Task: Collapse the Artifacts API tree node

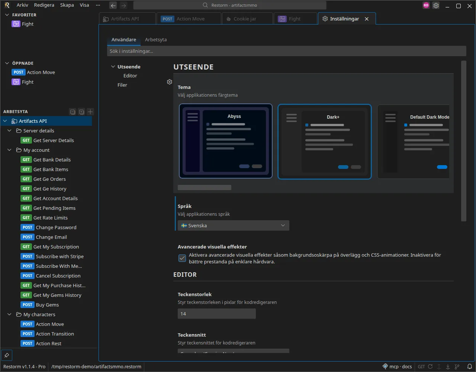Action: tap(5, 121)
